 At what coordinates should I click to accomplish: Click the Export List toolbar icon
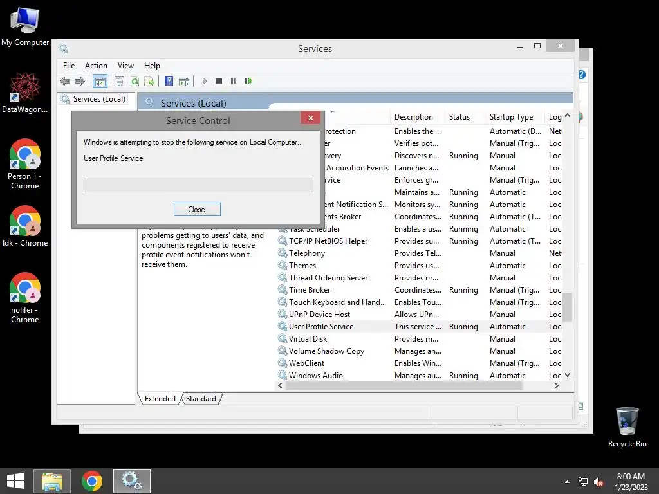pyautogui.click(x=149, y=81)
